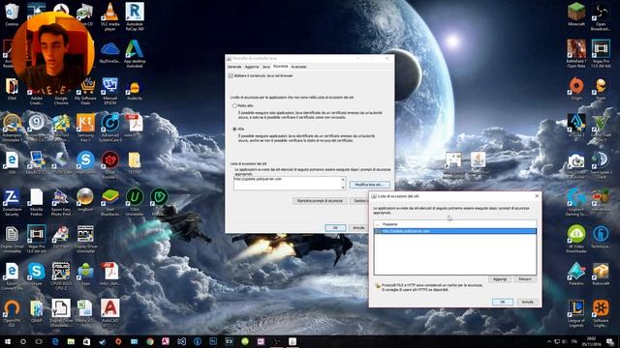Open Google Chrome from taskbar
620x348 pixels.
150,341
